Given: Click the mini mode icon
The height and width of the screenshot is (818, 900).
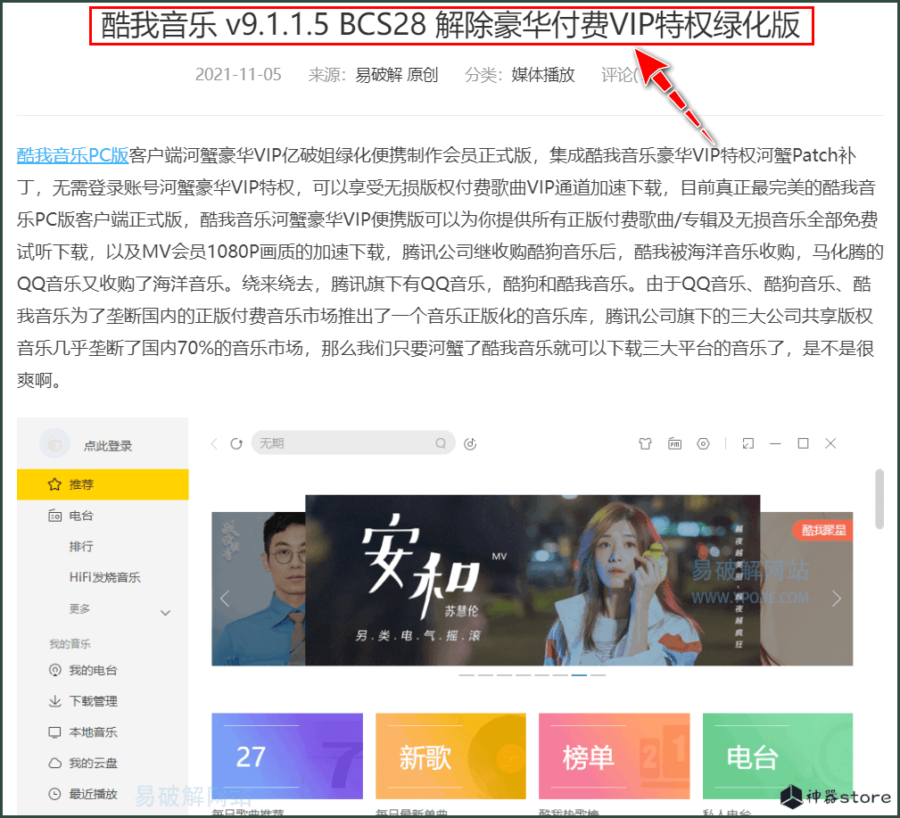Looking at the screenshot, I should tap(747, 443).
